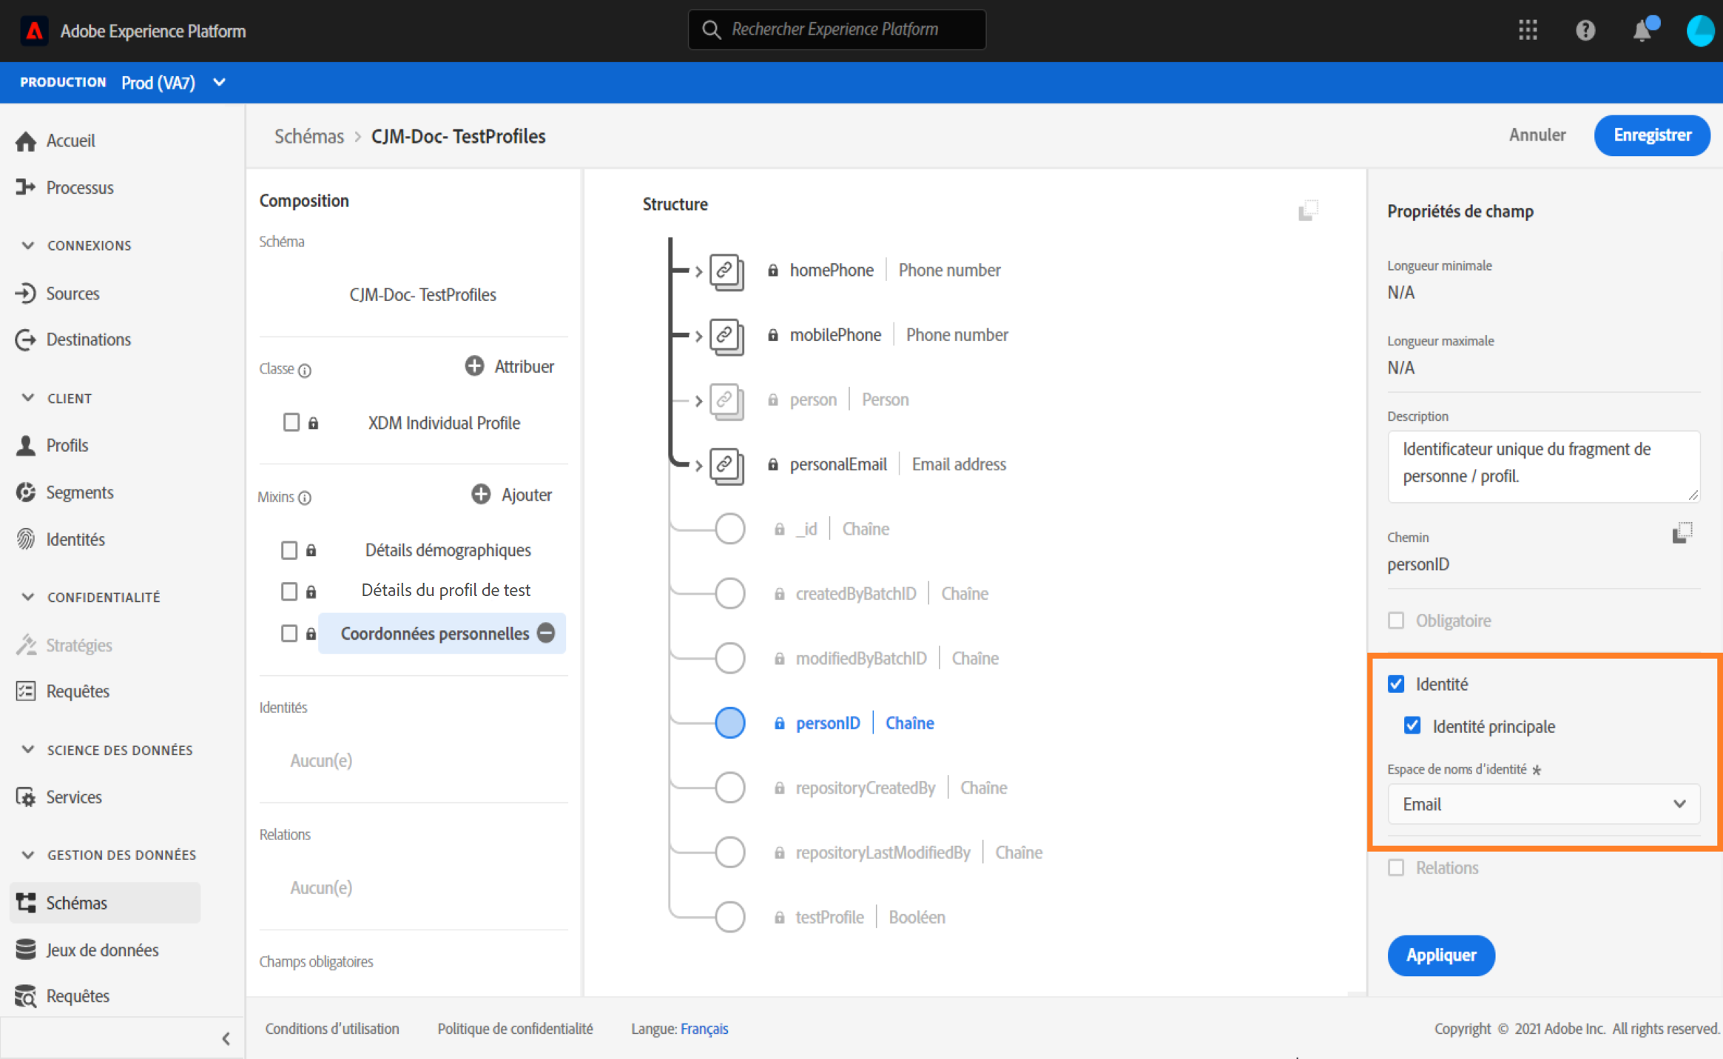Enable the Relations checkbox

(x=1396, y=867)
